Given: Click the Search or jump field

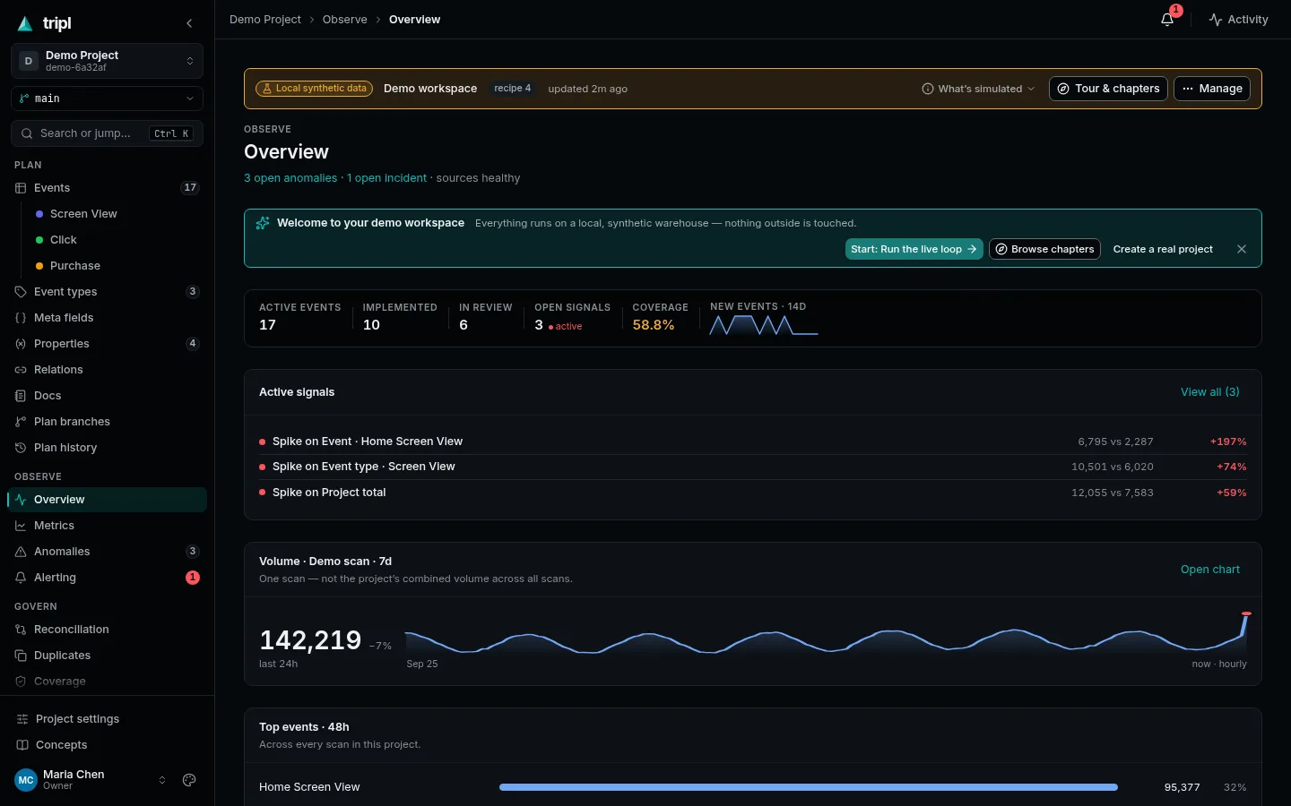Looking at the screenshot, I should pyautogui.click(x=107, y=133).
